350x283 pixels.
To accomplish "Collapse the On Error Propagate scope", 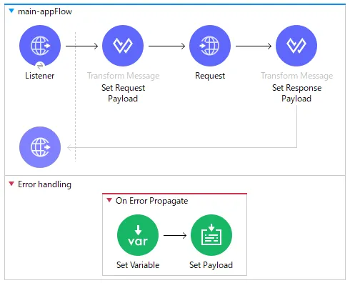I will tap(109, 200).
